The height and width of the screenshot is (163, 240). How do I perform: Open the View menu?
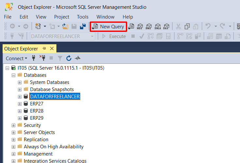(41, 17)
